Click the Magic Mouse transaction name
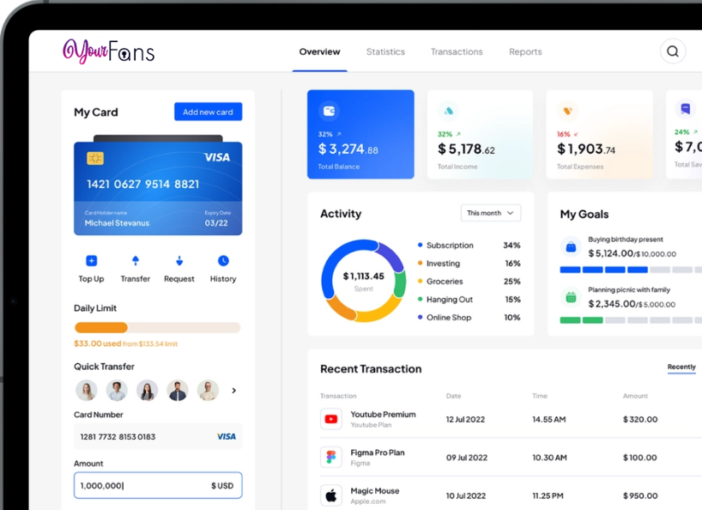The width and height of the screenshot is (702, 510). (375, 491)
